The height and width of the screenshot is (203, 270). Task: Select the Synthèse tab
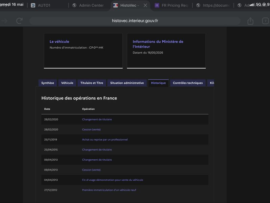(48, 83)
